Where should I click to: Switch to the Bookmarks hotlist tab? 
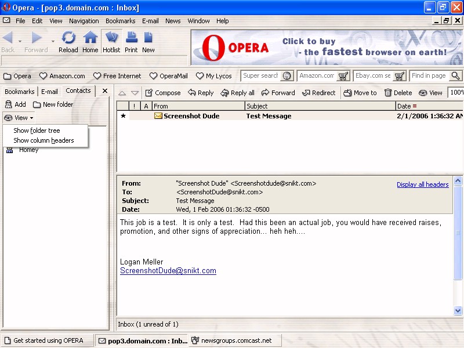tap(20, 92)
